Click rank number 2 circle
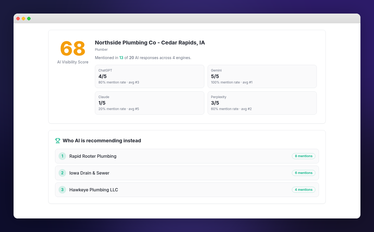This screenshot has width=374, height=232. [x=62, y=173]
